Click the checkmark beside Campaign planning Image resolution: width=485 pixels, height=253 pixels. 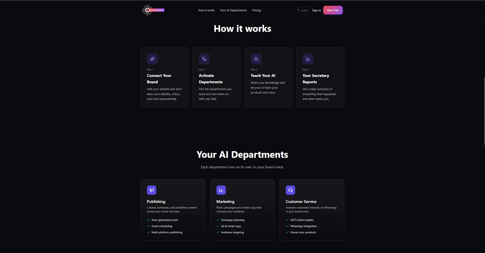[x=218, y=220]
